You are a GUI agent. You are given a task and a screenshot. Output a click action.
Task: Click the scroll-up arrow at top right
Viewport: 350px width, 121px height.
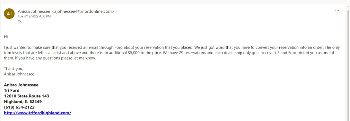coord(349,6)
